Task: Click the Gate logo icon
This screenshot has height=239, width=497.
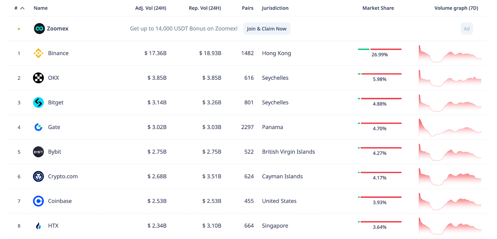Action: 39,127
